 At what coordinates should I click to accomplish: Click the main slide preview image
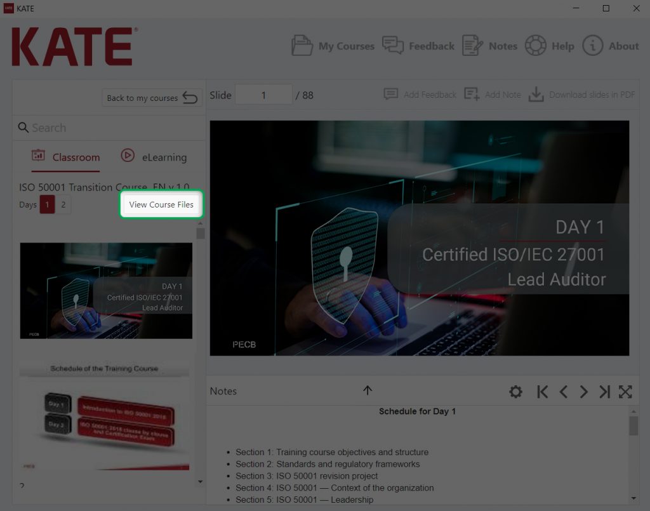click(420, 238)
